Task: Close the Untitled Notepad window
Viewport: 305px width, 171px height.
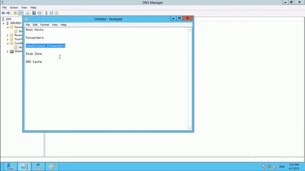Action: click(x=187, y=18)
